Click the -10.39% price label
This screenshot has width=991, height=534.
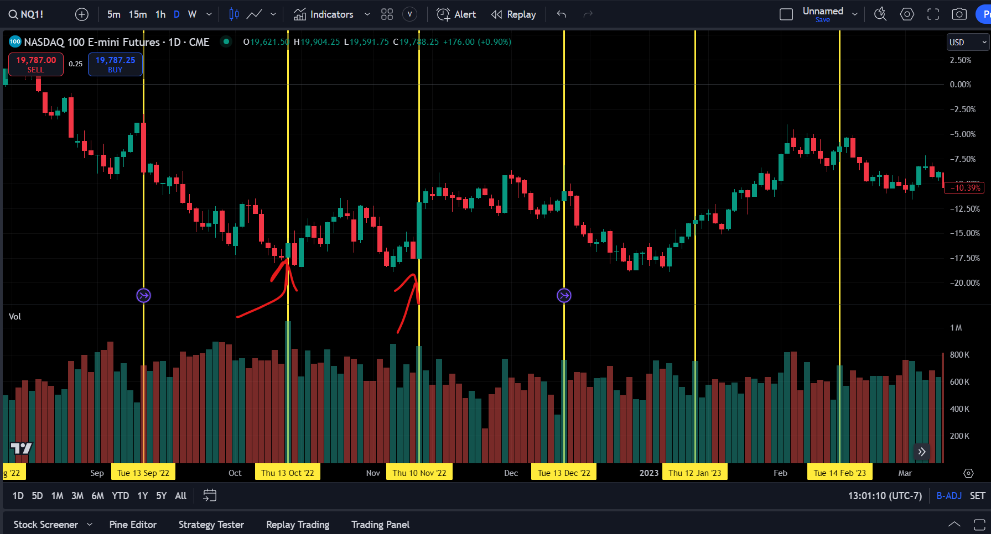click(x=965, y=188)
